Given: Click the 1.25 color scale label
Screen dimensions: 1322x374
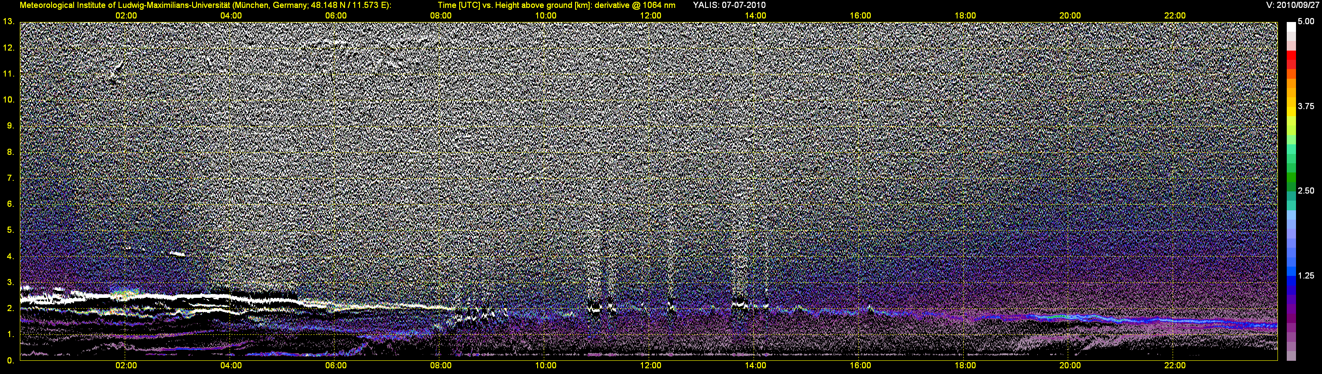Looking at the screenshot, I should coord(1306,275).
